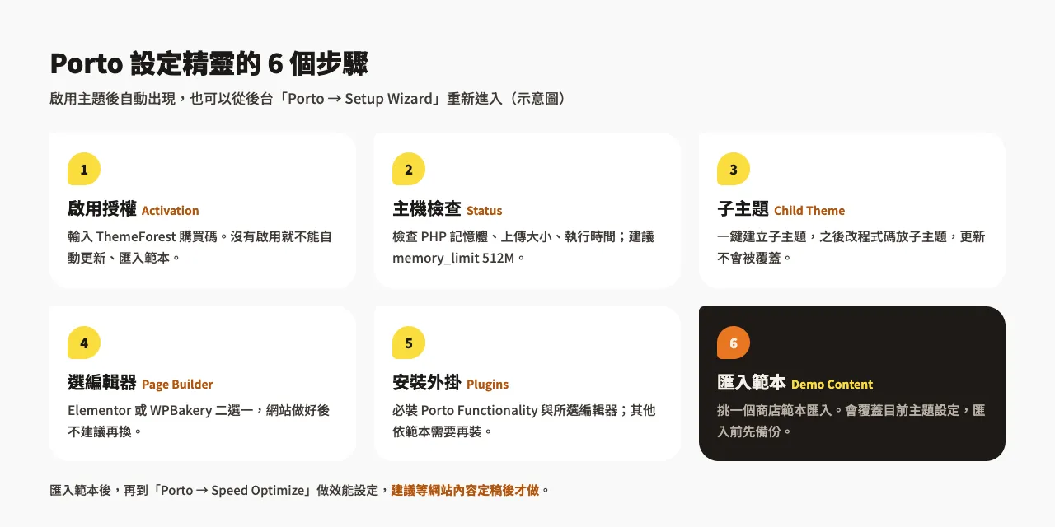
Task: Click the Plugins label in step 5
Action: pyautogui.click(x=488, y=385)
